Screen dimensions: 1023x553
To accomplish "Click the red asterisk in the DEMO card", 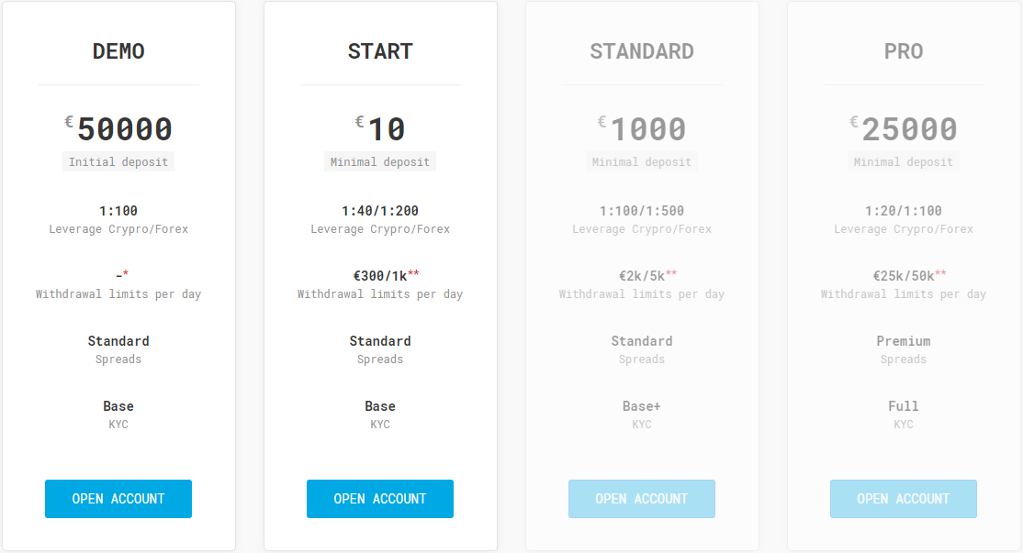I will (126, 274).
